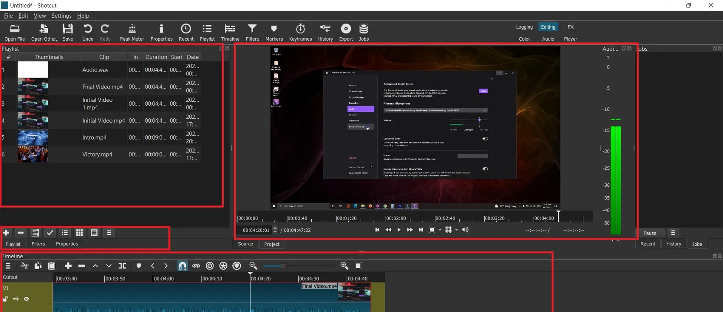Overwrite clip with timeline down-arrow icon
The image size is (723, 312).
[109, 266]
